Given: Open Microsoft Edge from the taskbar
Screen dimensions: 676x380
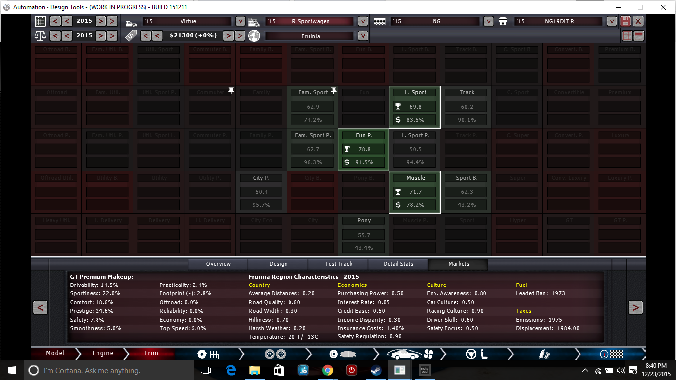Looking at the screenshot, I should click(230, 370).
